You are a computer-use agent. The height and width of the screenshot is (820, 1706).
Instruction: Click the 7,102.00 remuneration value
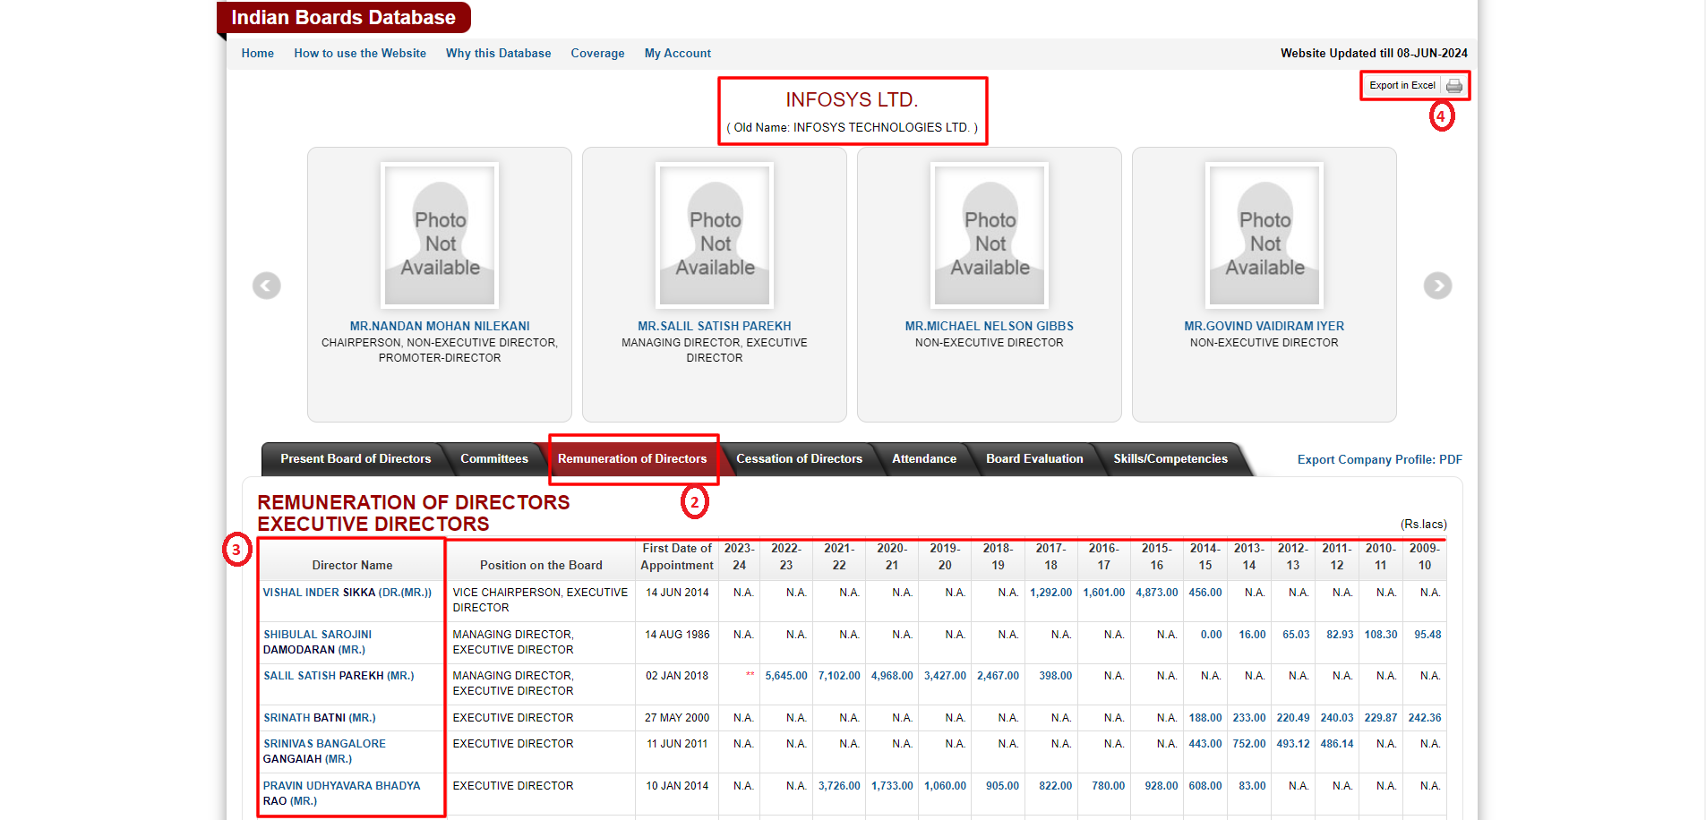[839, 676]
